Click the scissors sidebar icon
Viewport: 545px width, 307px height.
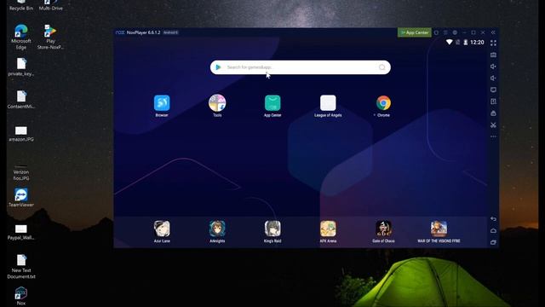(x=493, y=125)
